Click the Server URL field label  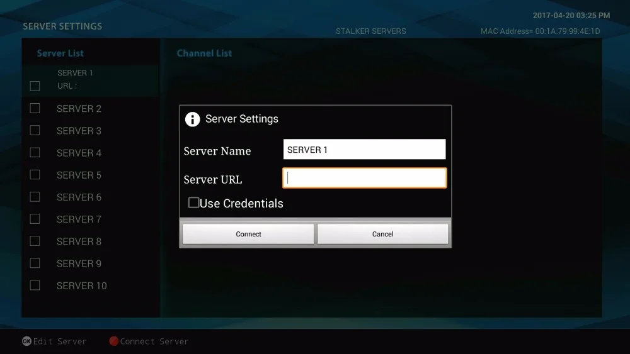point(213,180)
